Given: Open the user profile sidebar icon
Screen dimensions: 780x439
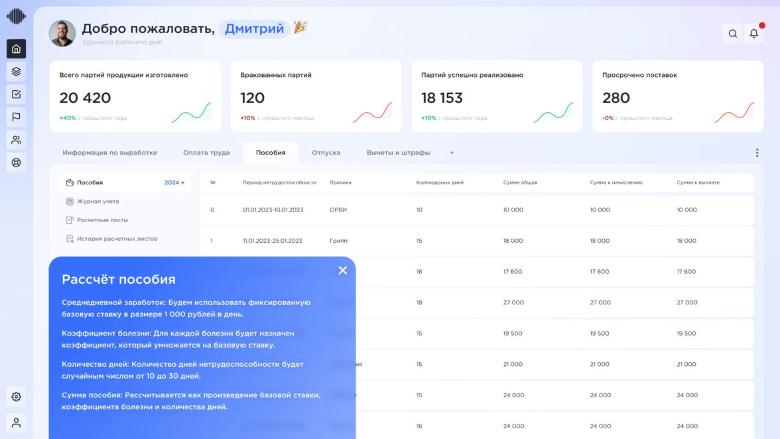Looking at the screenshot, I should coord(17,422).
